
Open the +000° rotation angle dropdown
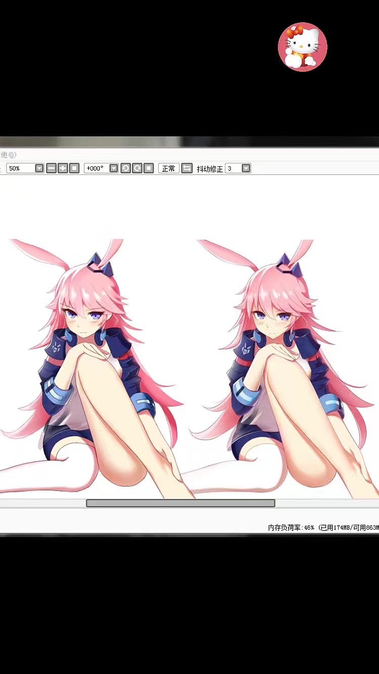click(x=114, y=168)
